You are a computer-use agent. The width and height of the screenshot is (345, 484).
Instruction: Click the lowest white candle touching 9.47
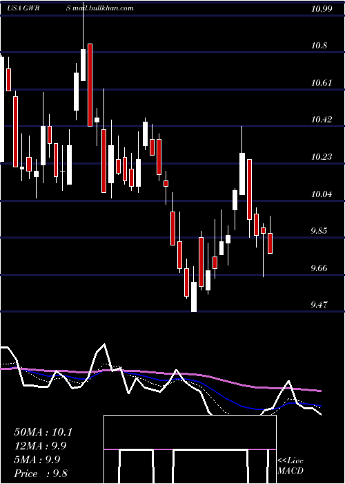pyautogui.click(x=194, y=297)
